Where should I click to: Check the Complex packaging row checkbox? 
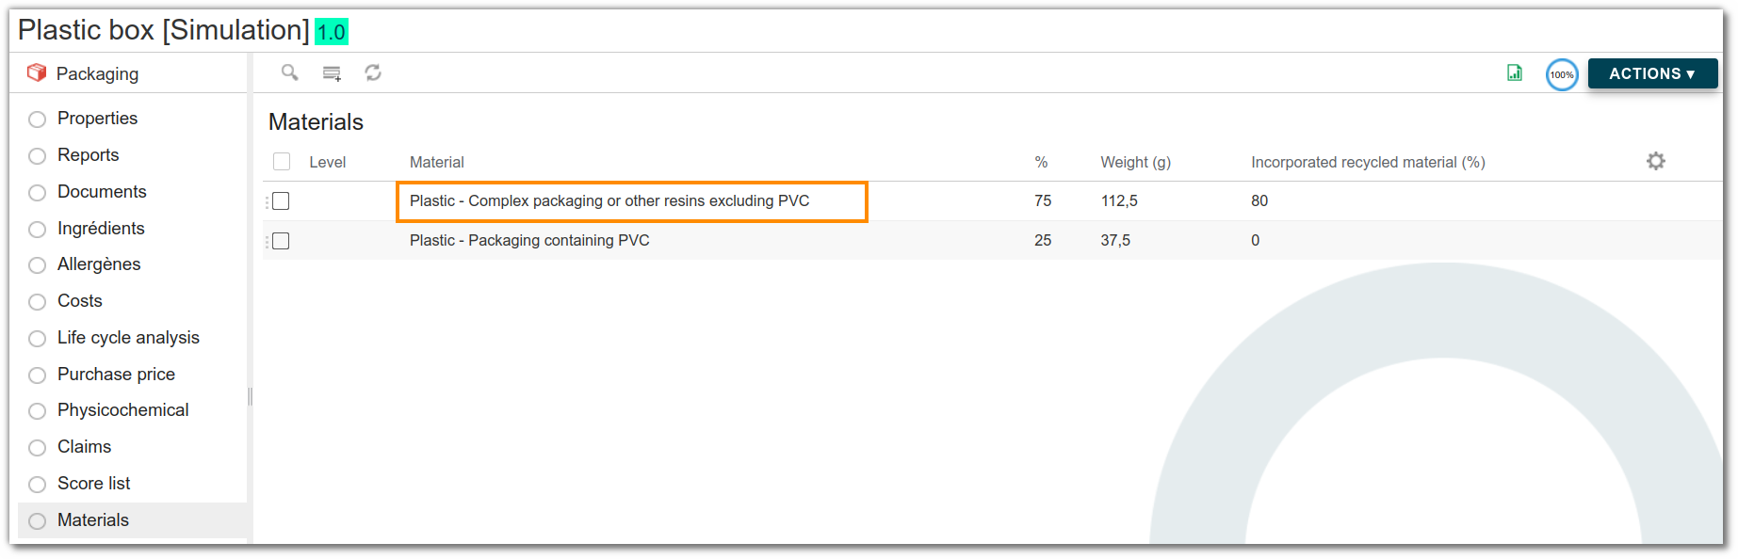click(281, 201)
